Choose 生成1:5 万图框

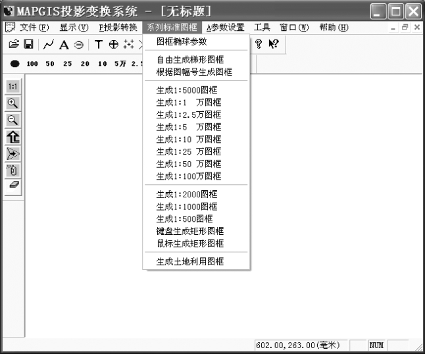(x=196, y=127)
